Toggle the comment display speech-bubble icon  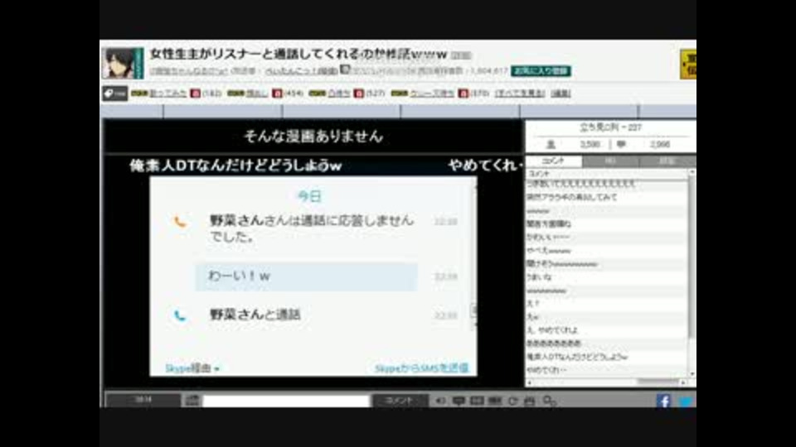click(x=459, y=401)
